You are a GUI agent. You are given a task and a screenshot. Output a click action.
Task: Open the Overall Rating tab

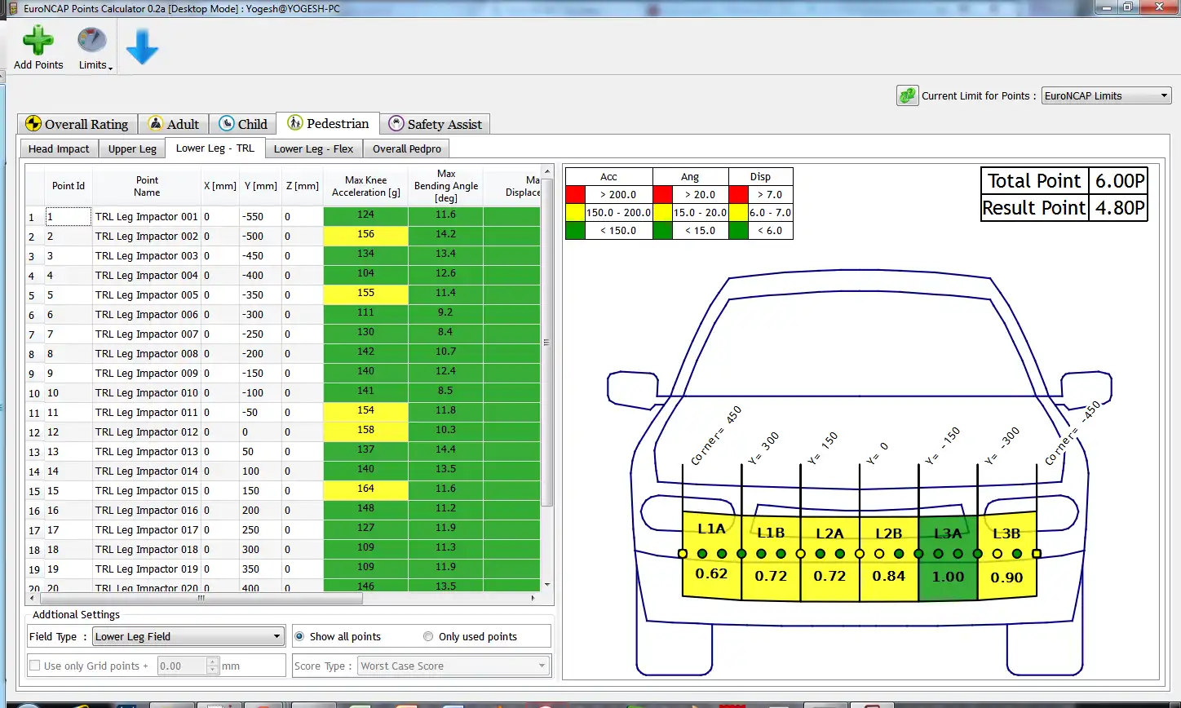tap(77, 124)
